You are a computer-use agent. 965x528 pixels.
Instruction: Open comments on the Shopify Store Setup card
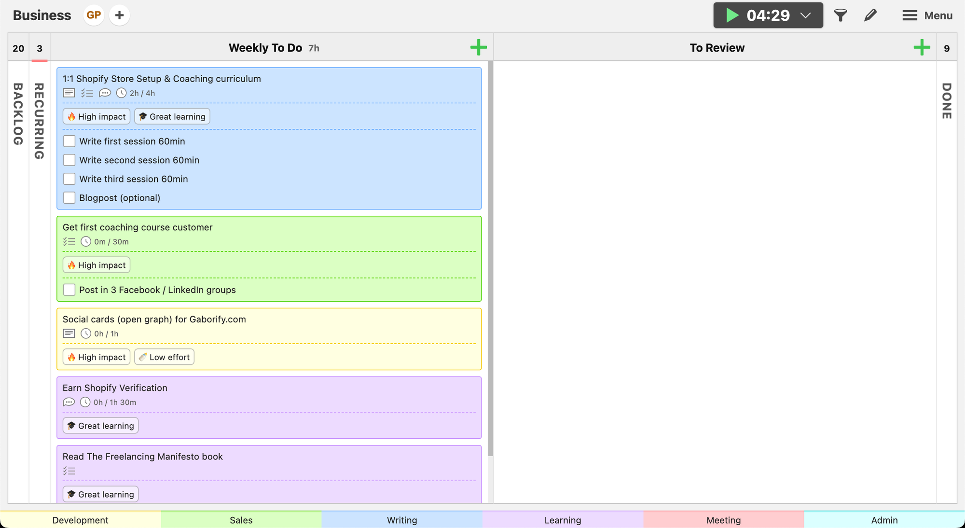click(x=105, y=93)
